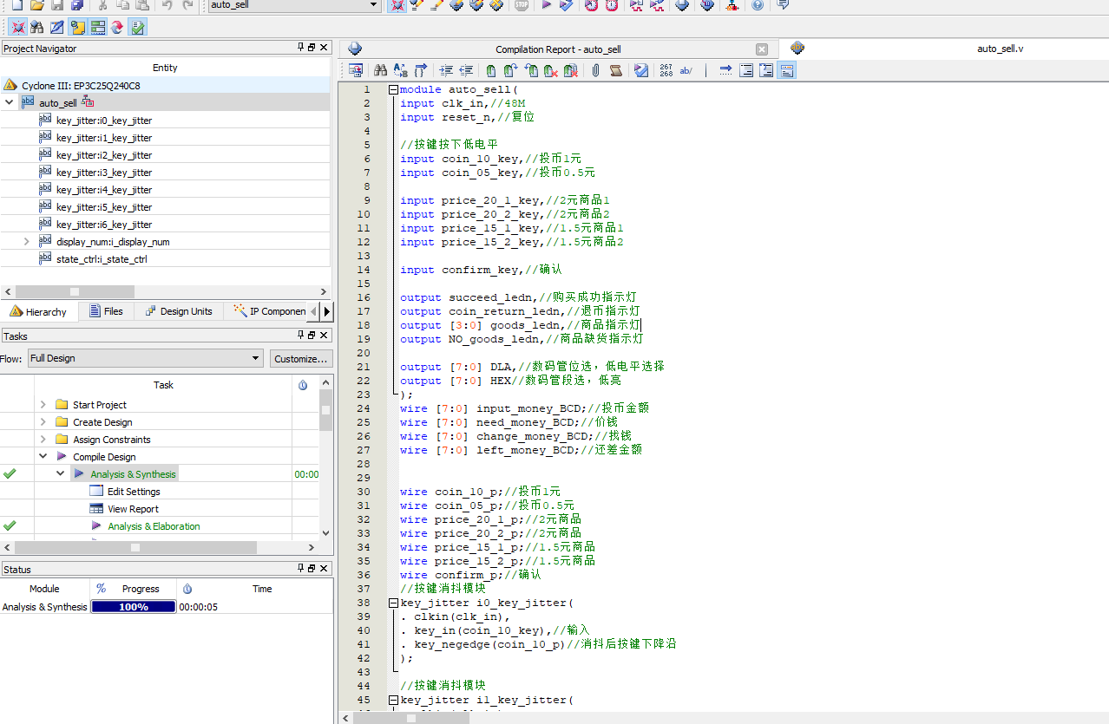1109x724 pixels.
Task: Open the Help question-mark icon
Action: pyautogui.click(x=757, y=5)
